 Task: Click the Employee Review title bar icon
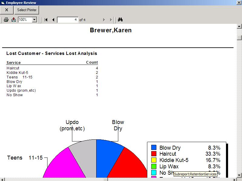pos(3,3)
